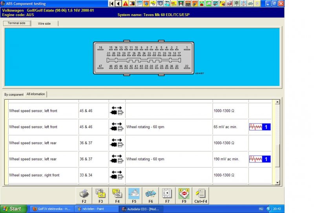
Task: Open the red warning triangle toolbar icon
Action: (125, 4)
